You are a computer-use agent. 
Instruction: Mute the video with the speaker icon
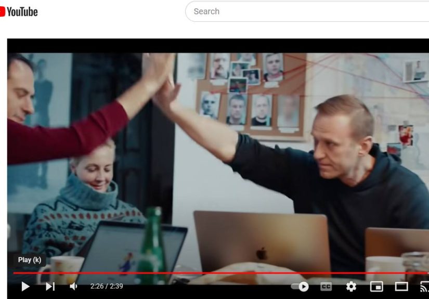pyautogui.click(x=73, y=286)
